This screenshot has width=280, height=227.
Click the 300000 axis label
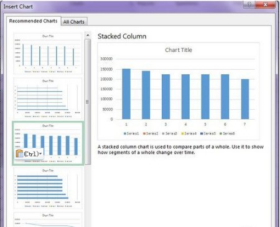click(106, 59)
